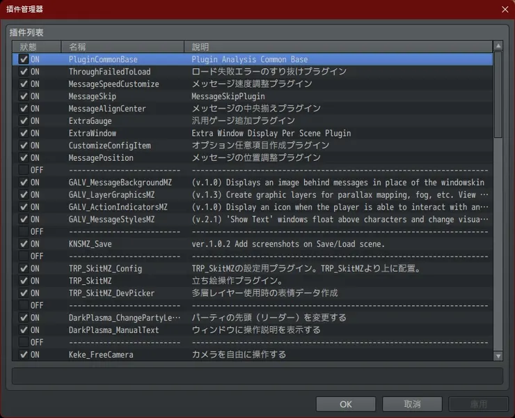
Task: Select the MessageAlignCenter plugin name
Action: (107, 109)
